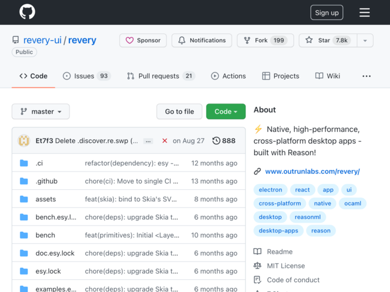Select the native topic tag
390x292 pixels.
[322, 203]
